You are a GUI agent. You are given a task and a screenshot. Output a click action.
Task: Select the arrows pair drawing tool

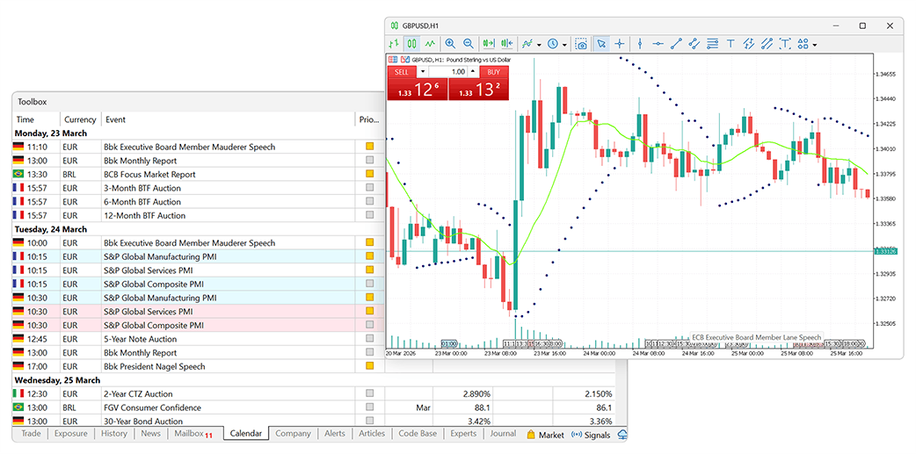point(749,44)
